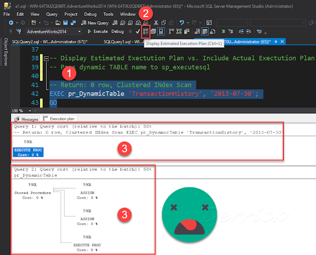Open the new project dropdown arrow
This screenshot has height=255, width=316.
[x=39, y=23]
